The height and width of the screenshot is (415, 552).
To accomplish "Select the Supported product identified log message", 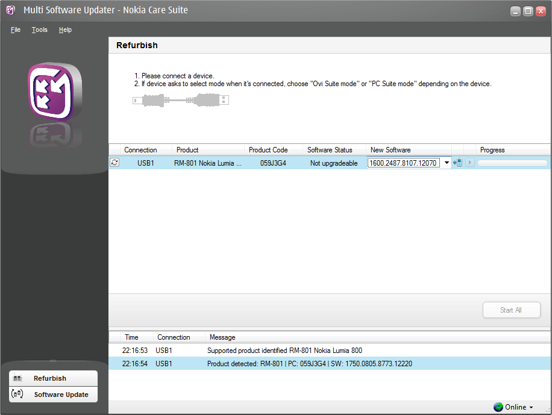I will 284,351.
